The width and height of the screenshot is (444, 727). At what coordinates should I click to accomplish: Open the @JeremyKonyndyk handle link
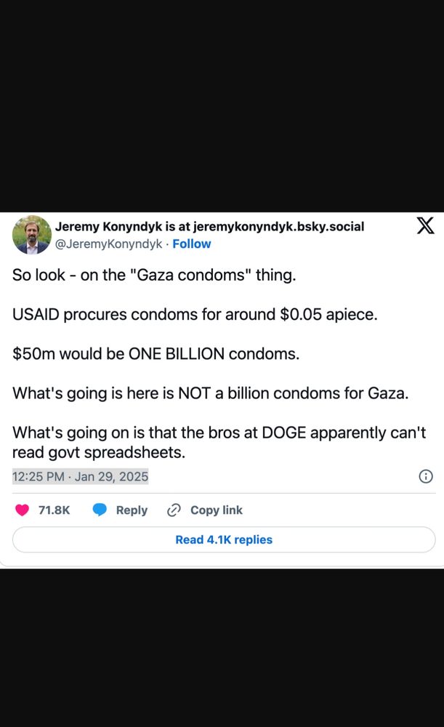(x=108, y=244)
